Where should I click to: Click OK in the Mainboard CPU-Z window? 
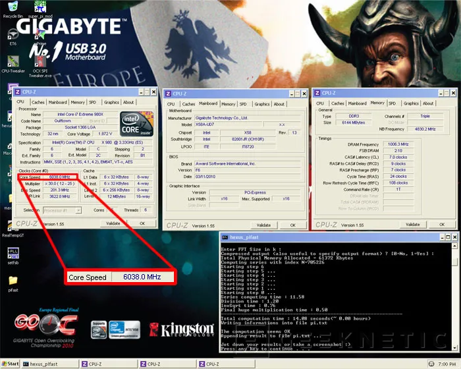(x=293, y=225)
